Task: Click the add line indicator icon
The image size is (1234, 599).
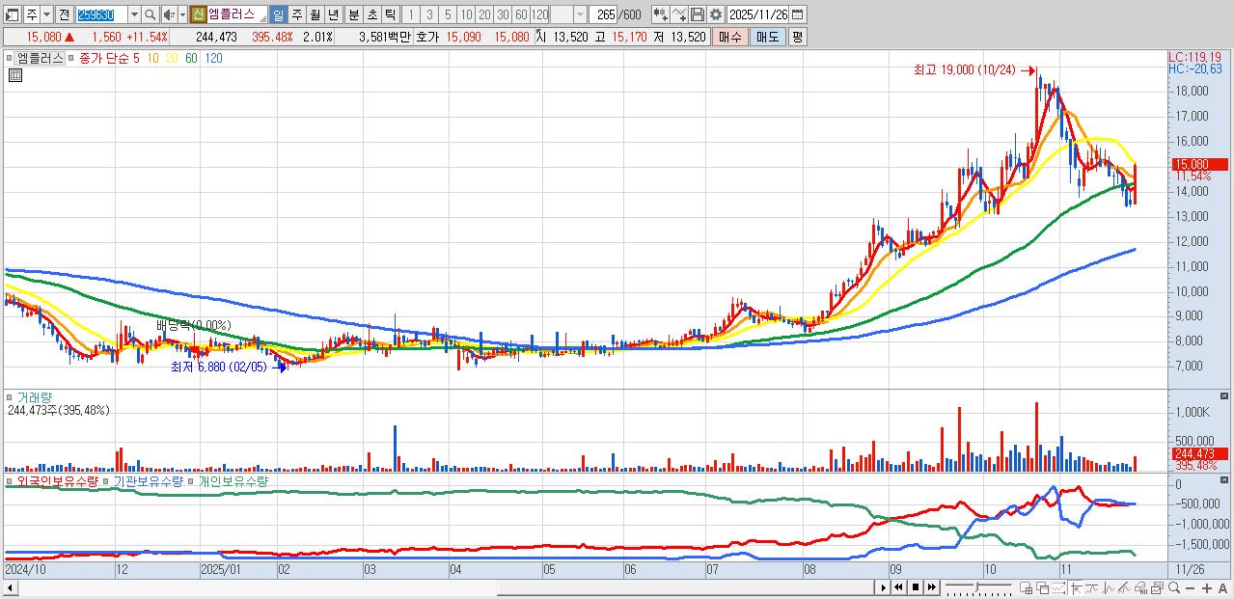Action: (x=679, y=14)
